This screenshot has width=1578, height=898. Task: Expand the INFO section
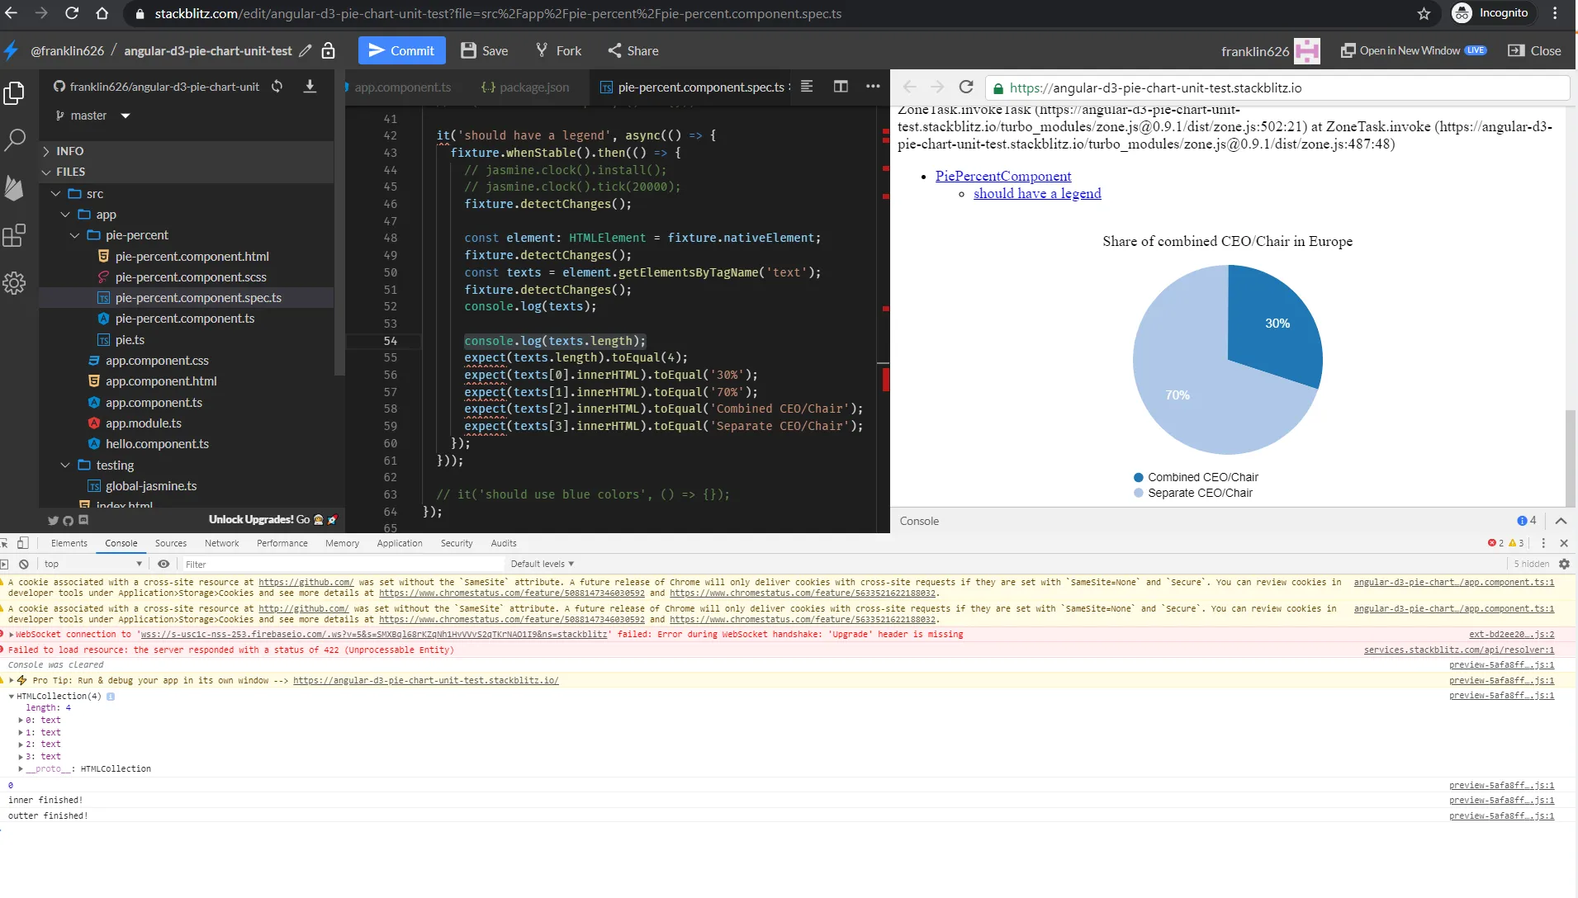pos(46,152)
